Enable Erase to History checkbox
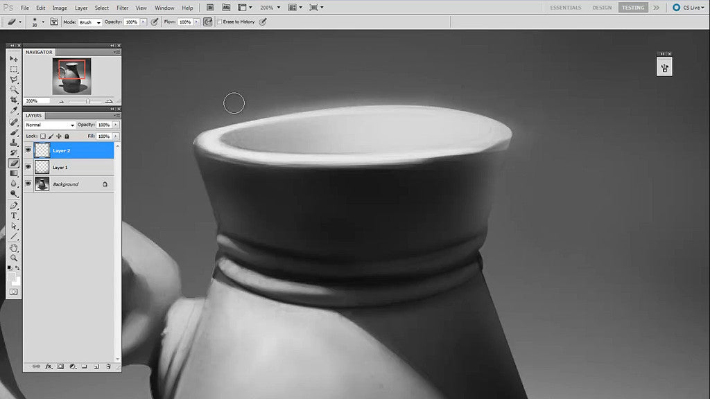This screenshot has height=399, width=710. click(x=220, y=21)
